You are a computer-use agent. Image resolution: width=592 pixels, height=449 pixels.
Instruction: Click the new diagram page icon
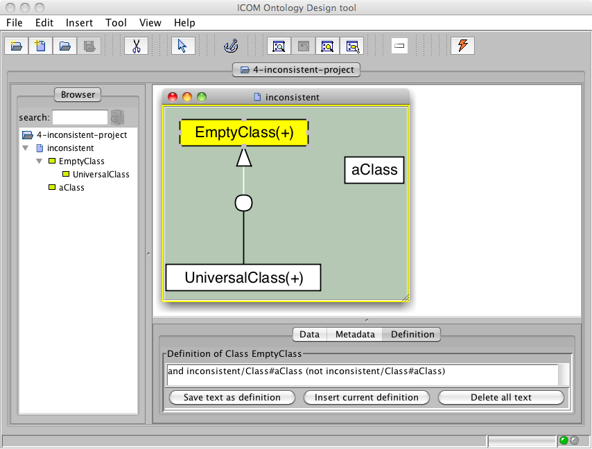tap(40, 46)
